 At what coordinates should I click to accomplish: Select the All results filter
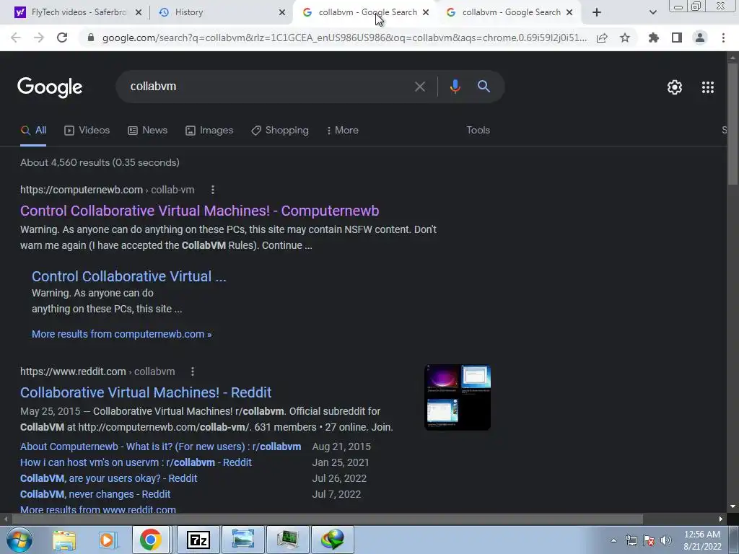[33, 131]
